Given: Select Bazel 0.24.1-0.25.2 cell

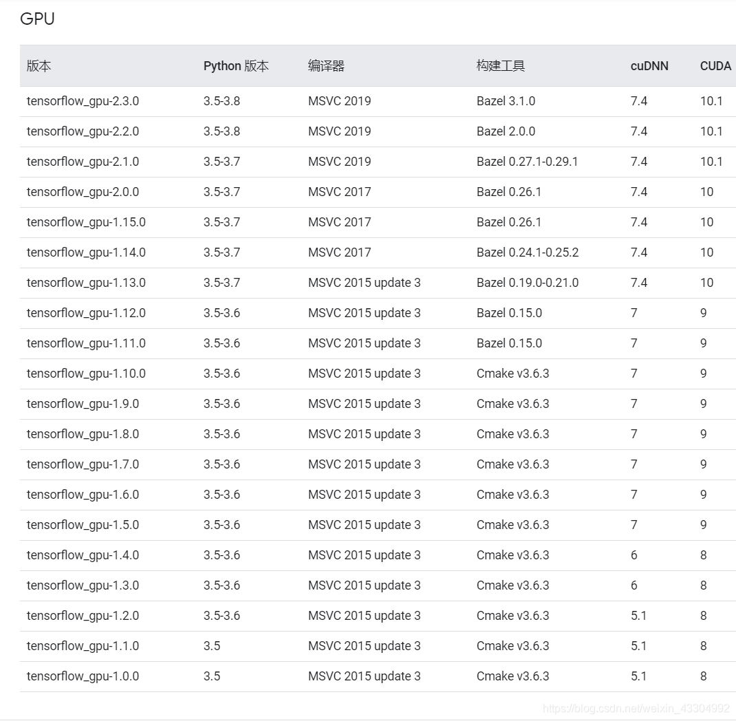Looking at the screenshot, I should click(528, 252).
